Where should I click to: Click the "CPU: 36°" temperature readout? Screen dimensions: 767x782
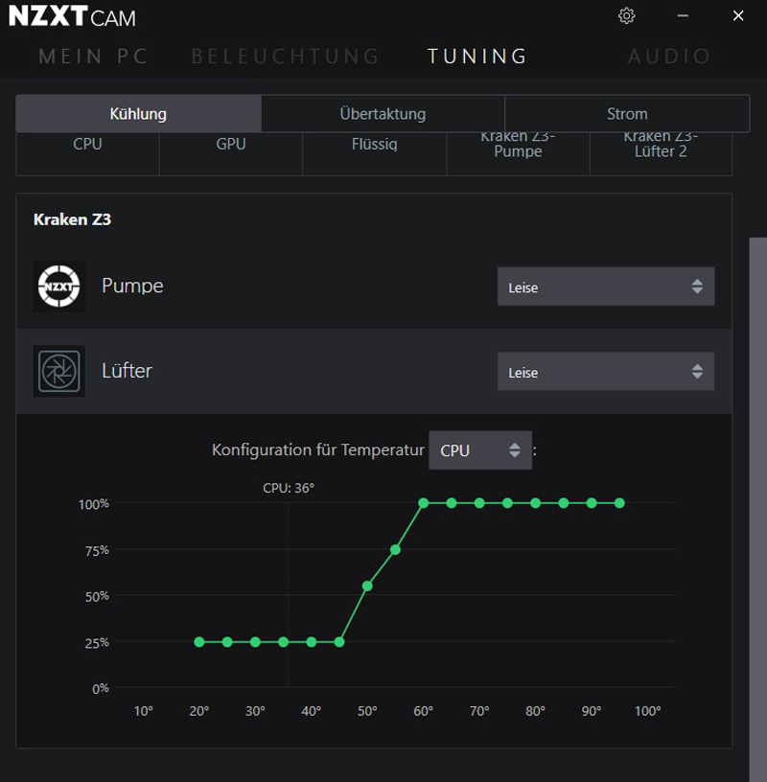click(x=289, y=488)
